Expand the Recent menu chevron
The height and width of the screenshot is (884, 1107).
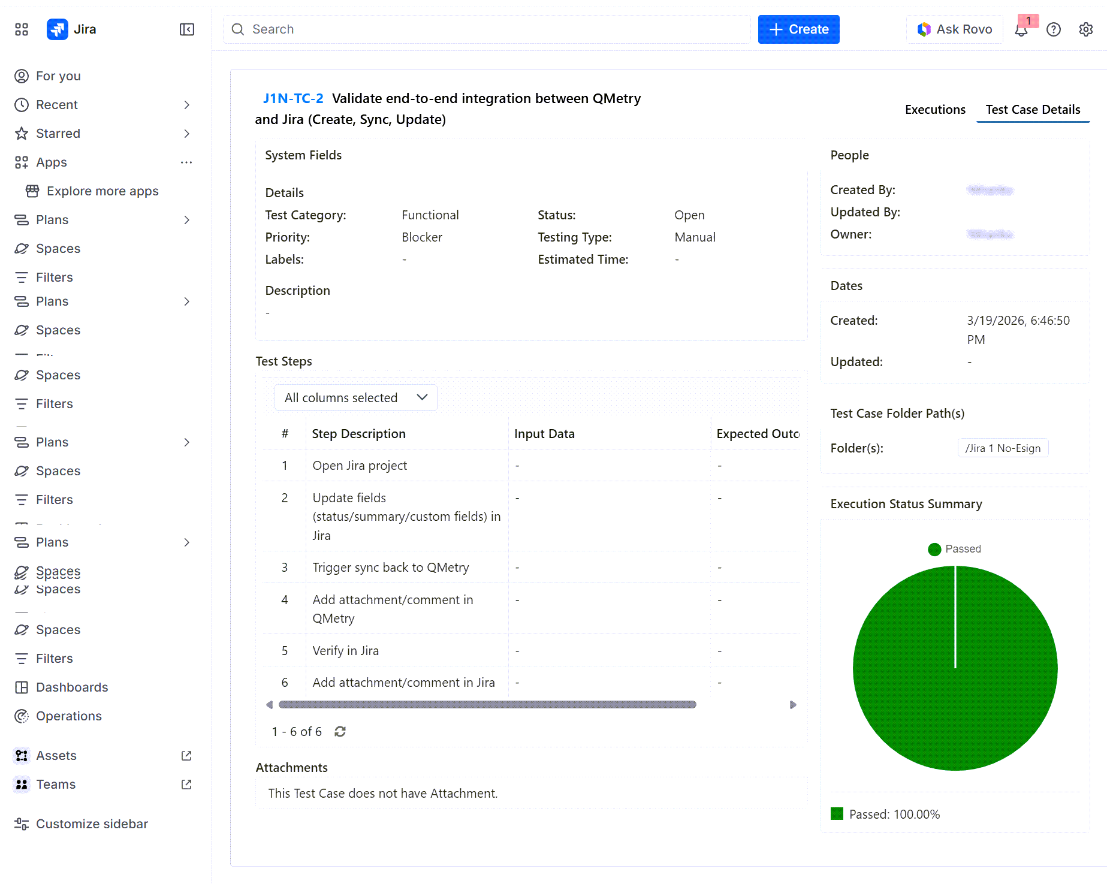[x=186, y=105]
